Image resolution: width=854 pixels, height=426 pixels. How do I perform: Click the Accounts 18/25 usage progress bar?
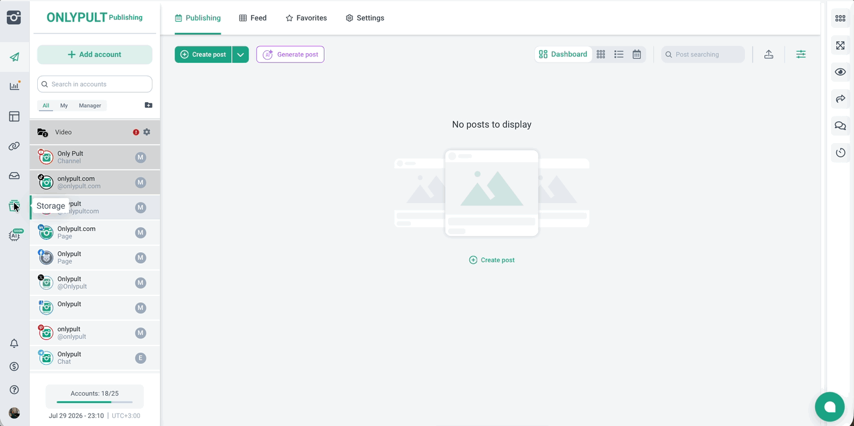click(95, 402)
